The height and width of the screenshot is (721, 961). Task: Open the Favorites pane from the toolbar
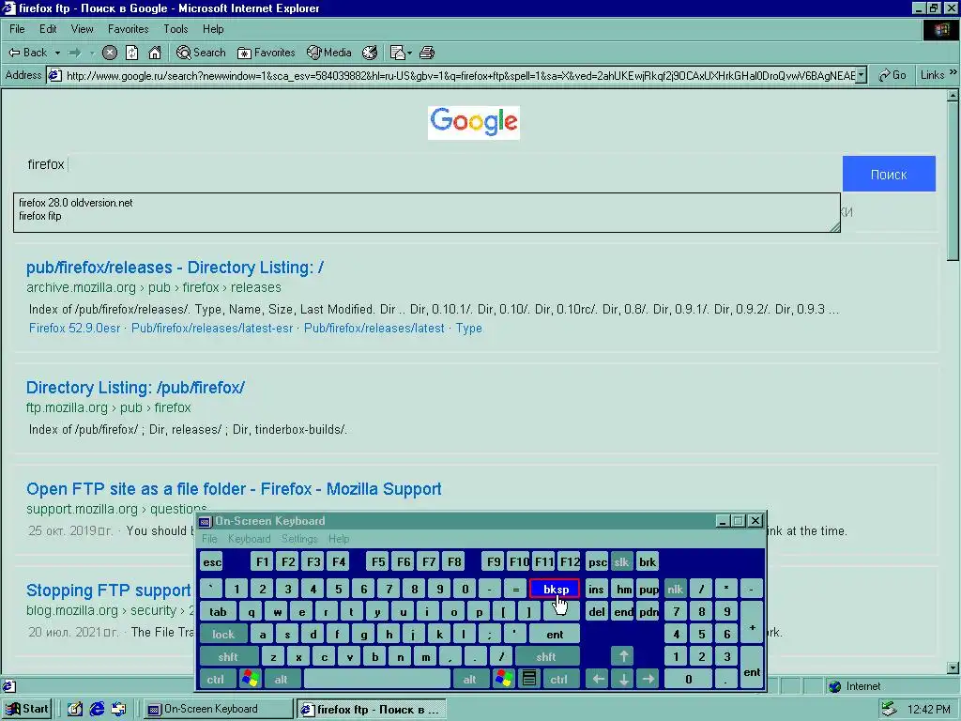pyautogui.click(x=266, y=53)
